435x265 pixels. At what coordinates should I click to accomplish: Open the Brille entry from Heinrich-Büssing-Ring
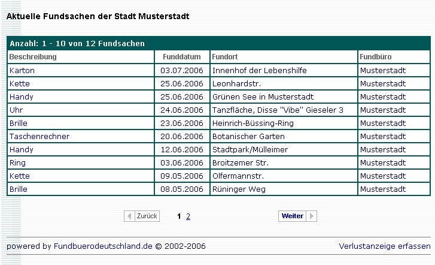(x=19, y=124)
